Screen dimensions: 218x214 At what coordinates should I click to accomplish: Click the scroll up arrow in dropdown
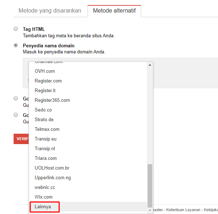150,65
